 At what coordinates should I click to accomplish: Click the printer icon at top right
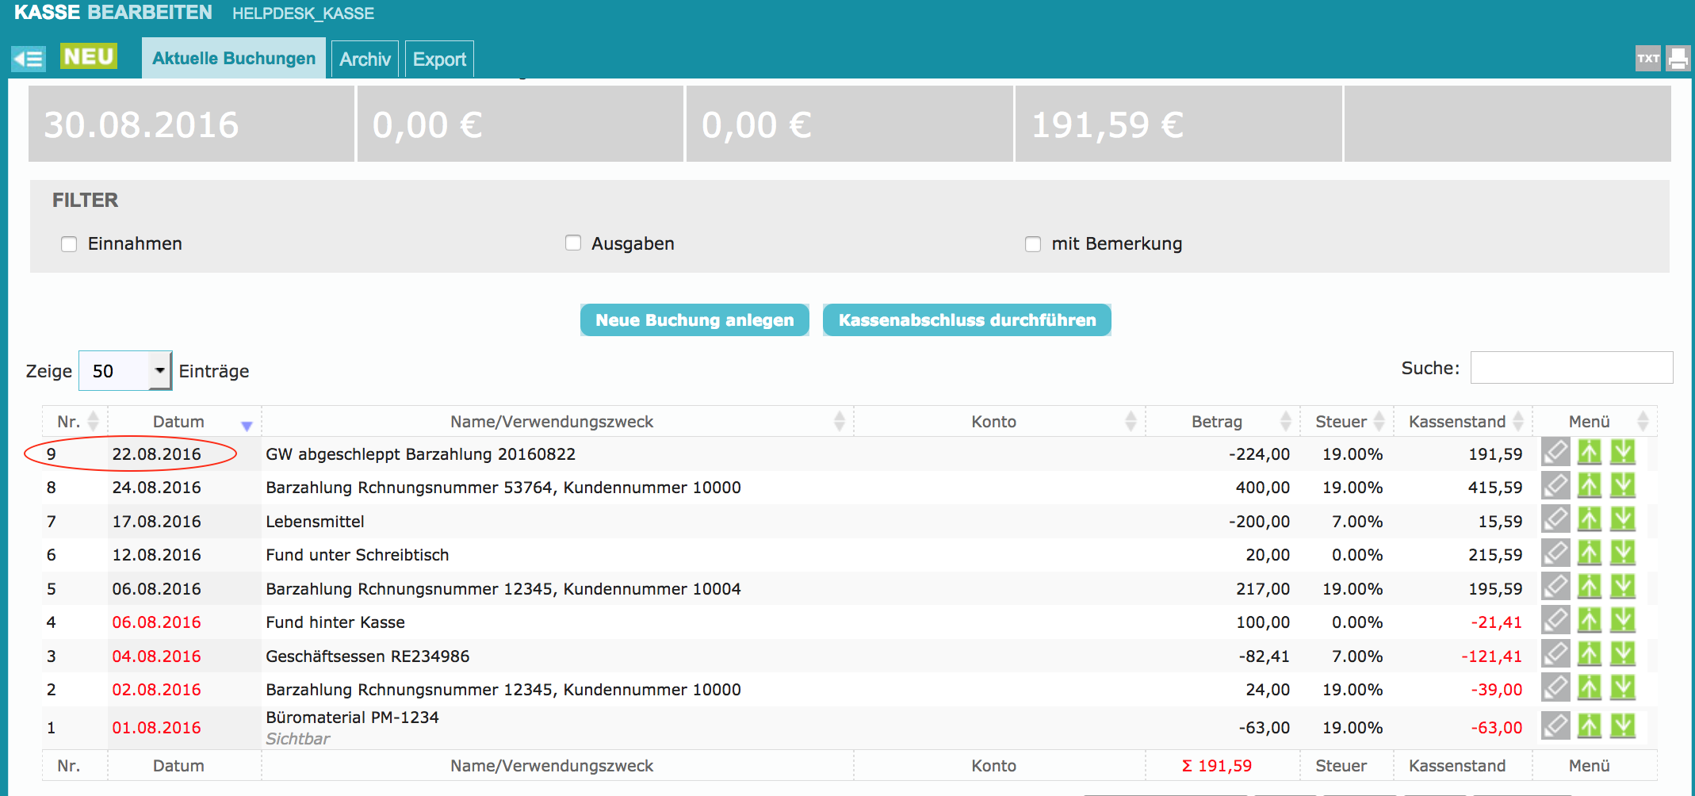[1678, 59]
